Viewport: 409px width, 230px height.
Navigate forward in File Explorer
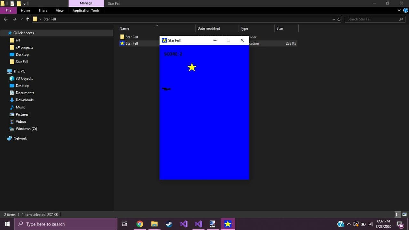(14, 19)
